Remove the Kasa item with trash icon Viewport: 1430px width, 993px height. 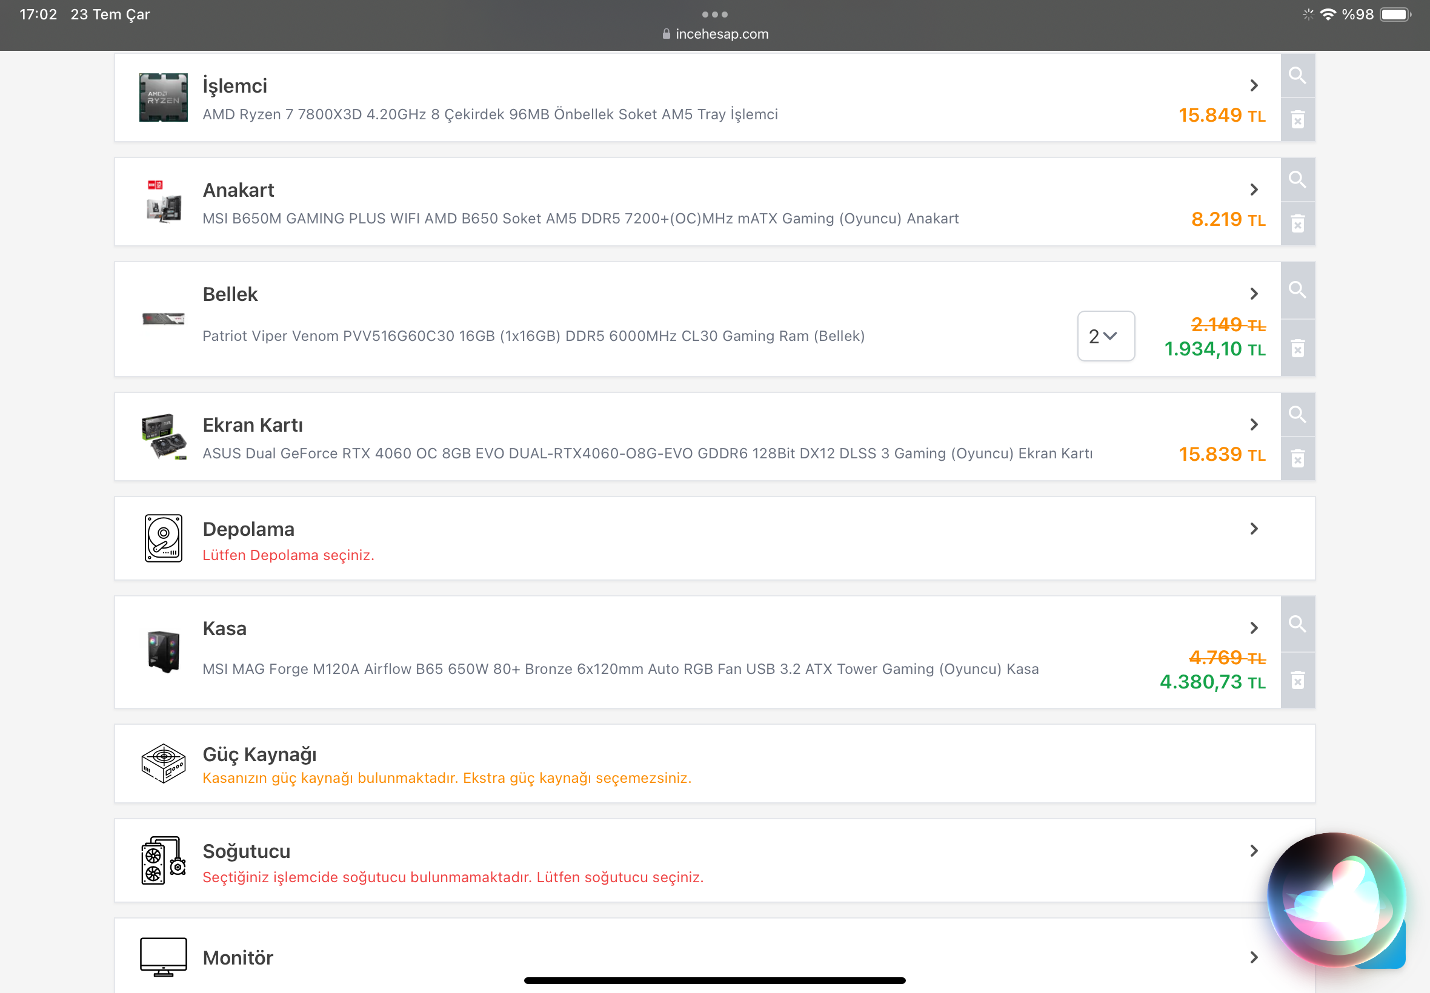1297,680
